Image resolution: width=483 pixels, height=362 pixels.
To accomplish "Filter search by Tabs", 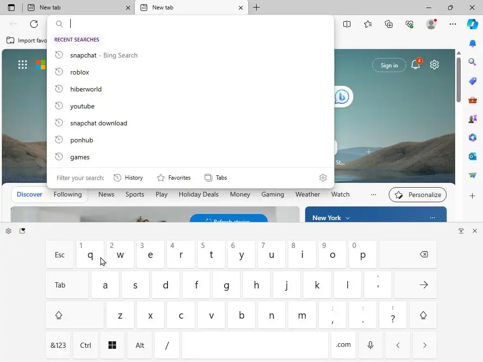I will pos(216,178).
